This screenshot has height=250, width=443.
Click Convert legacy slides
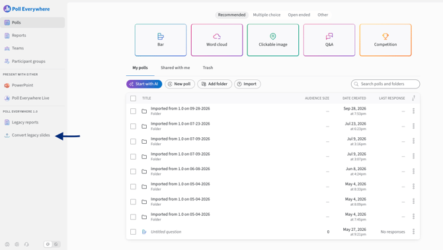pyautogui.click(x=30, y=135)
